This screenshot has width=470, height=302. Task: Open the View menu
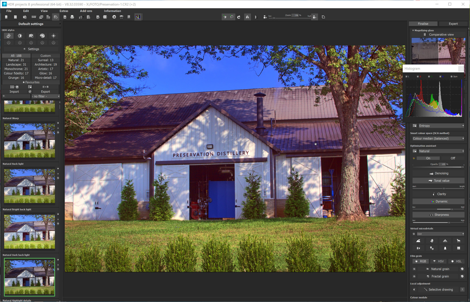point(44,11)
